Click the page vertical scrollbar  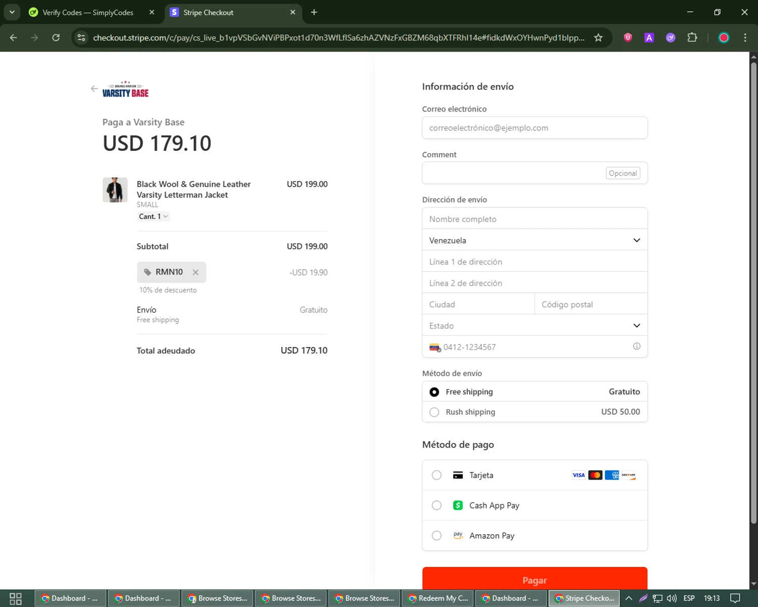point(753,293)
